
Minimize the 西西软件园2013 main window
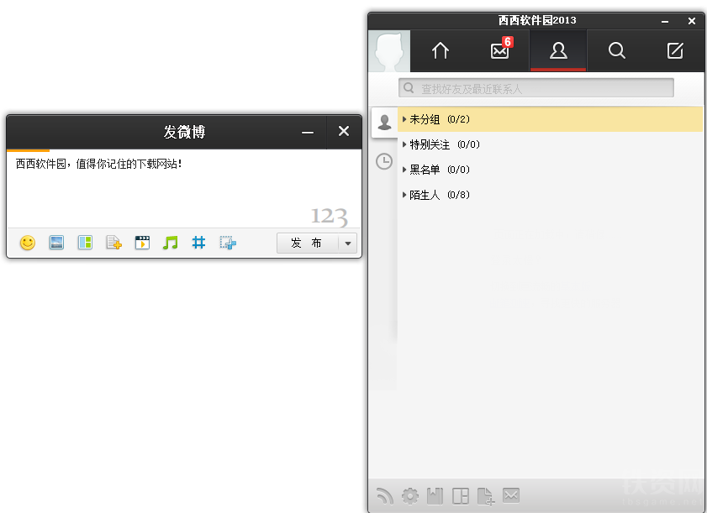click(x=665, y=21)
